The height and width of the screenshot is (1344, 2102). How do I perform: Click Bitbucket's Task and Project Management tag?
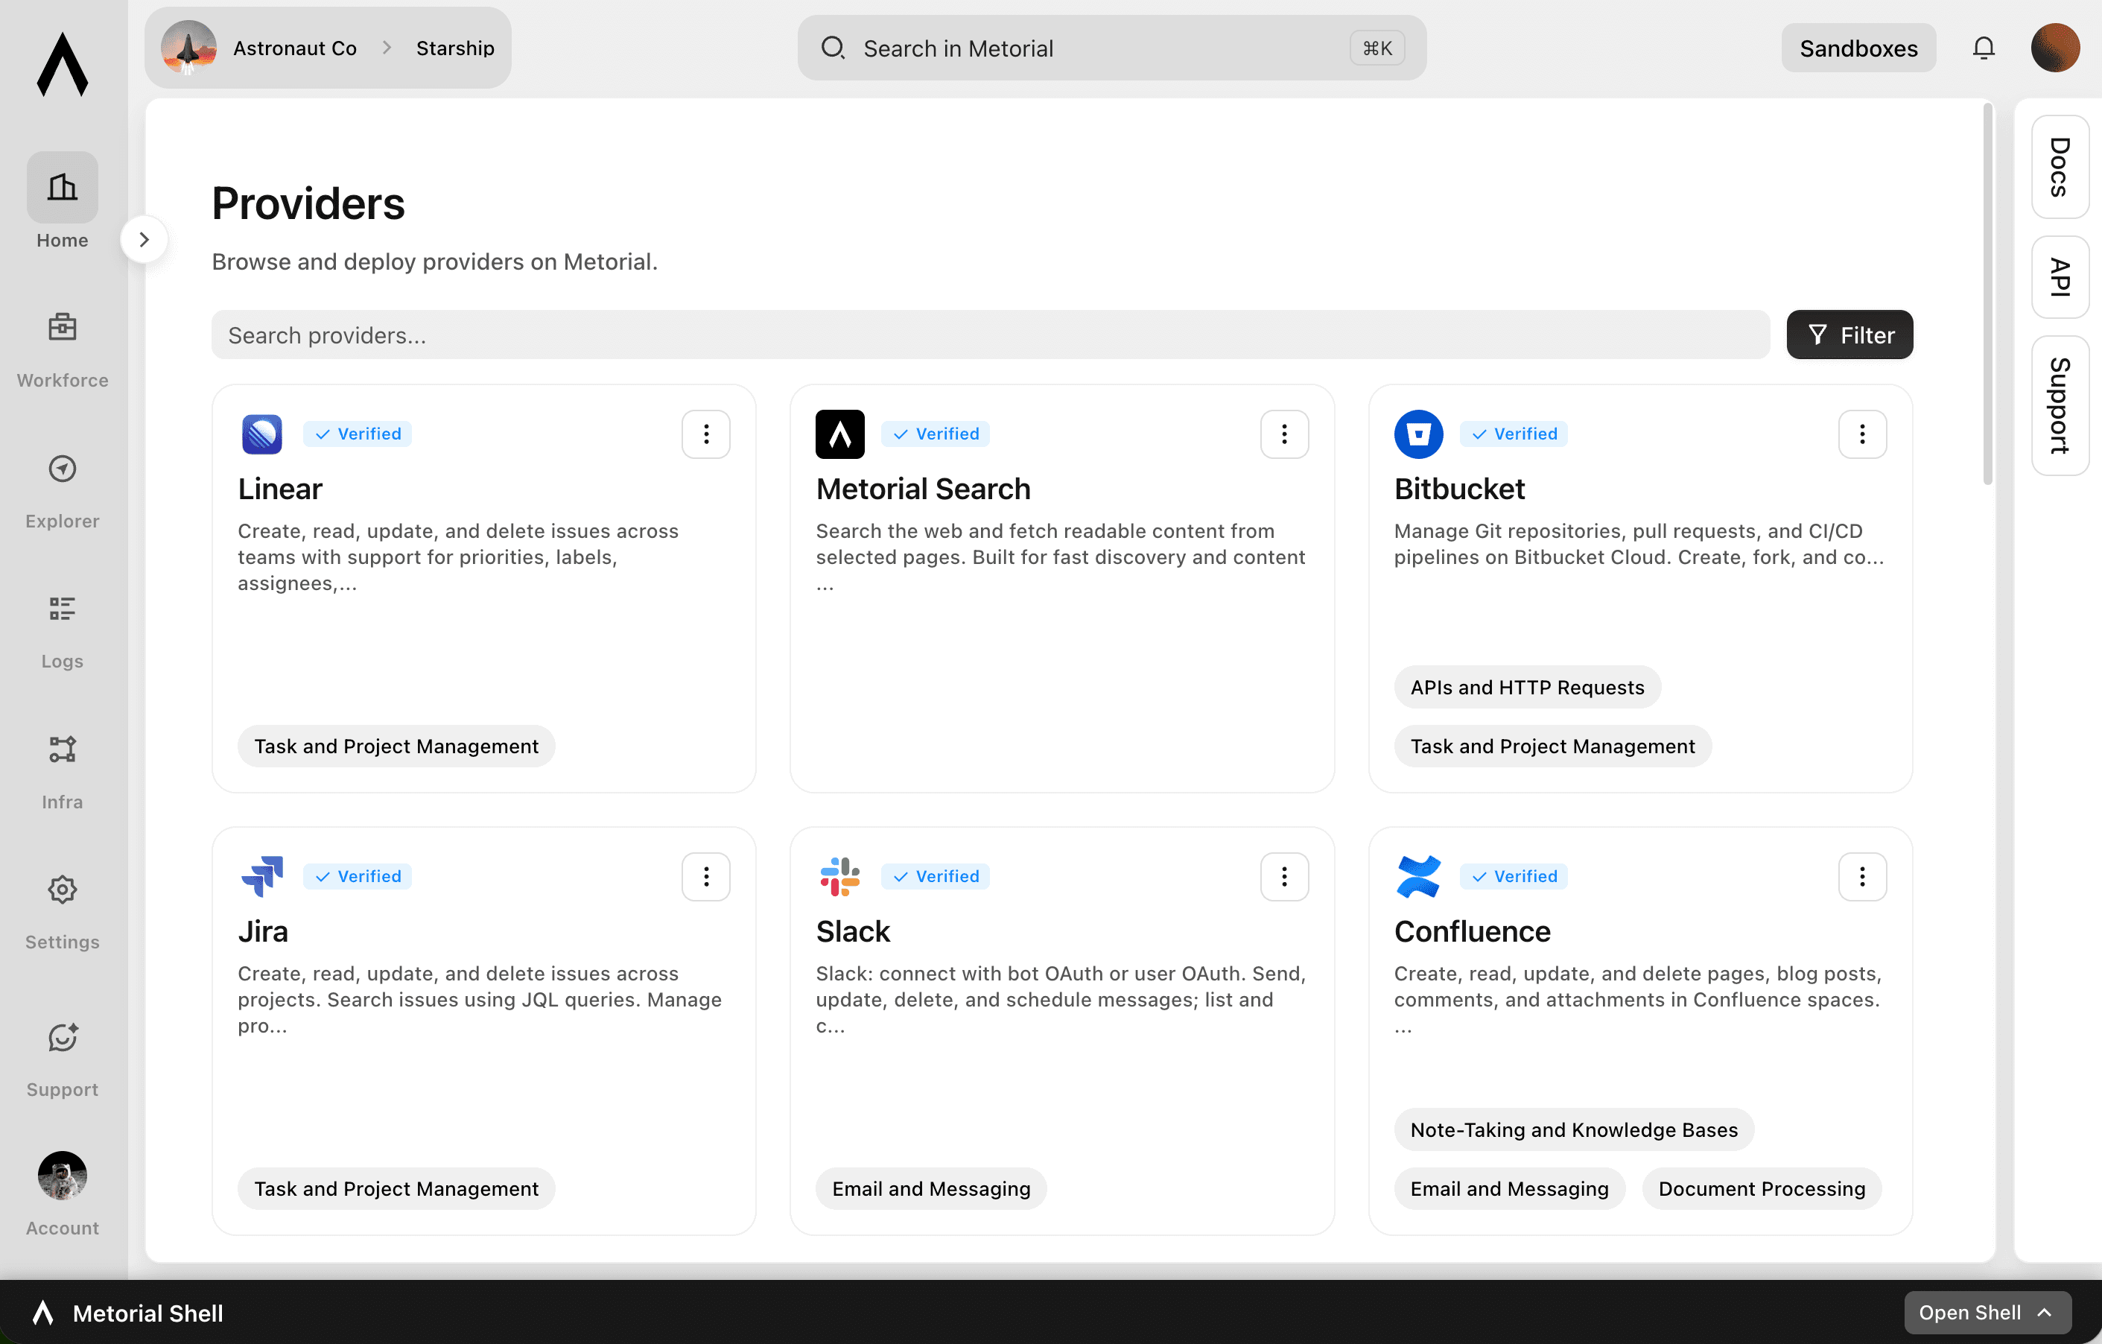1552,746
